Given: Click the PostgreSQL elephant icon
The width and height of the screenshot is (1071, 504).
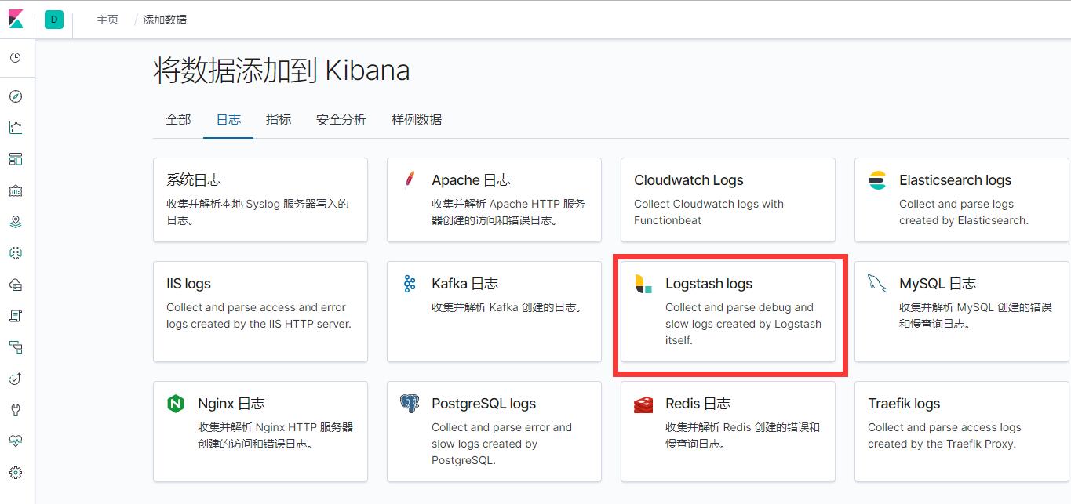Looking at the screenshot, I should point(410,404).
